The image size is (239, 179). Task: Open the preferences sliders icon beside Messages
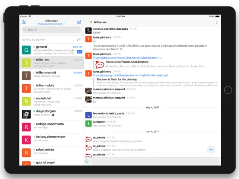point(24,22)
